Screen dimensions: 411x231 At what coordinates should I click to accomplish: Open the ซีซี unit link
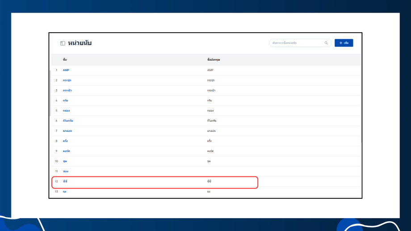tap(65, 181)
